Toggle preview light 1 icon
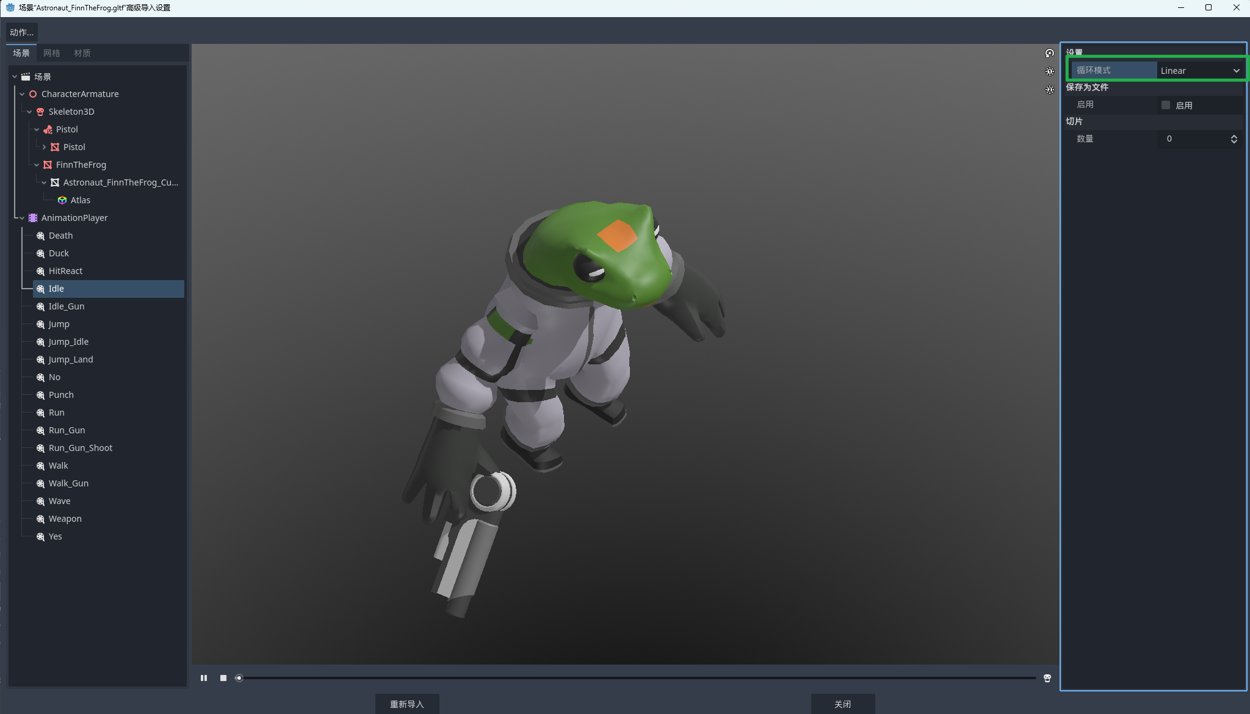Screen dimensions: 1250x714 tap(1049, 71)
